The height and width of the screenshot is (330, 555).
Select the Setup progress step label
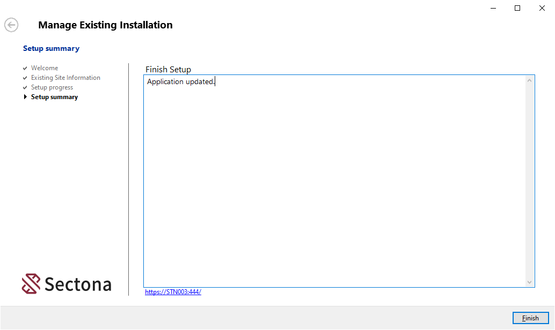click(x=52, y=87)
